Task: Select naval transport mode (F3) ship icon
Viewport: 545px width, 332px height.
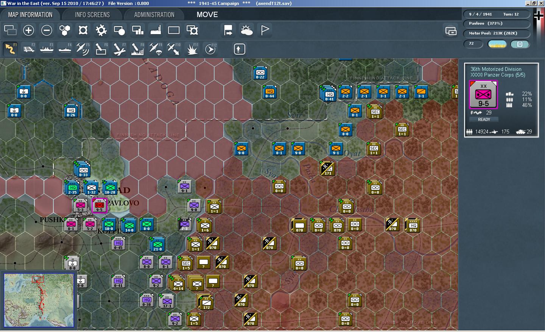Action: pyautogui.click(x=47, y=49)
